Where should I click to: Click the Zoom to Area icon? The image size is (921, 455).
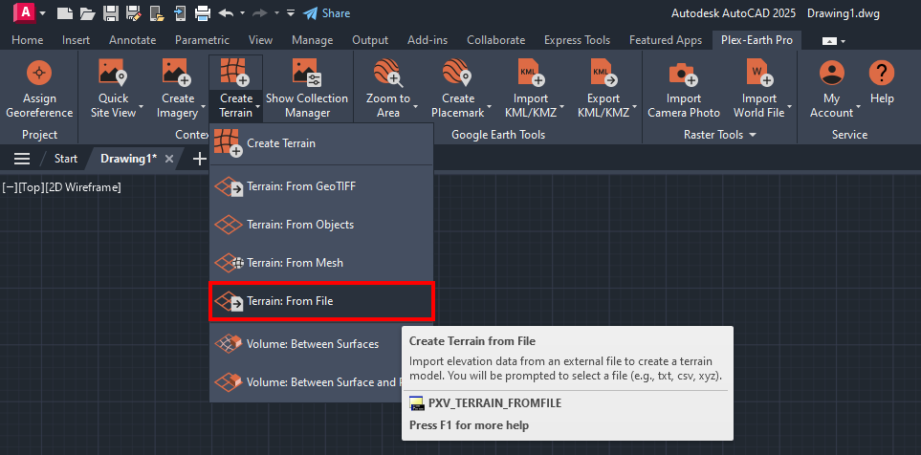(387, 73)
